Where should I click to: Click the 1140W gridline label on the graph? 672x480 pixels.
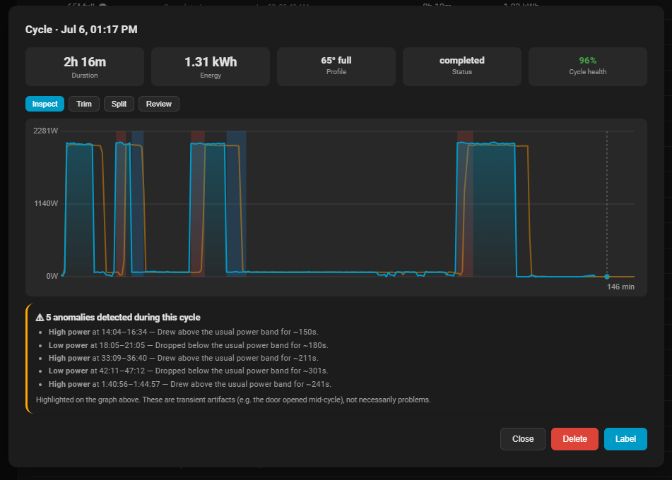(x=46, y=203)
